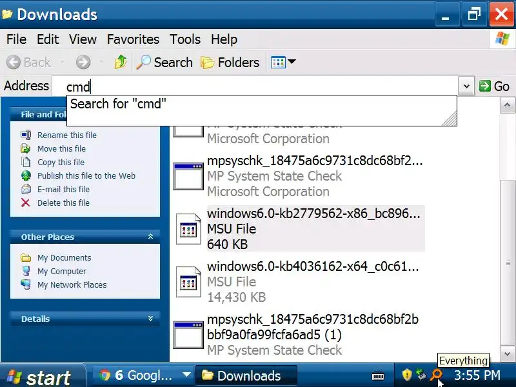Click the Up folder toolbar icon
The width and height of the screenshot is (516, 387).
pyautogui.click(x=121, y=62)
